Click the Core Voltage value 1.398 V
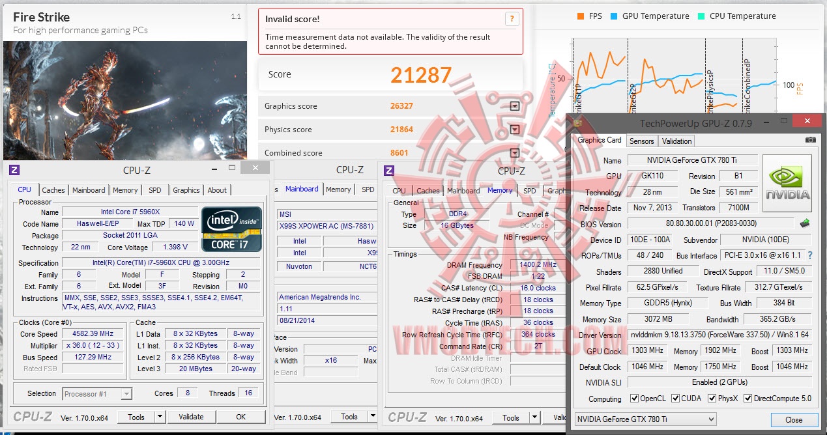Viewport: 827px width, 435px height. [175, 247]
